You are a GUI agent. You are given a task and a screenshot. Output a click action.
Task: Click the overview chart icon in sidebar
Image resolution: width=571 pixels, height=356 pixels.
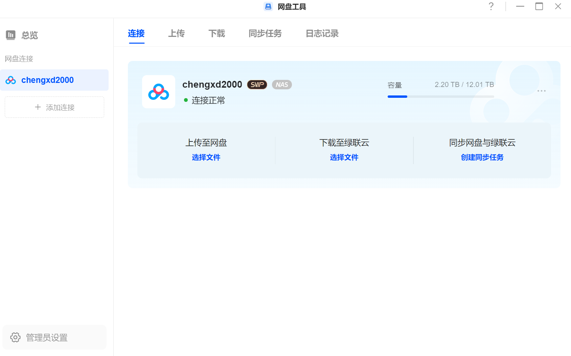pyautogui.click(x=11, y=35)
